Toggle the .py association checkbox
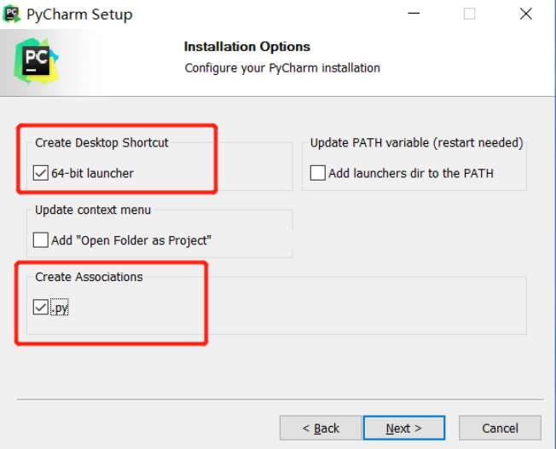 pos(41,307)
